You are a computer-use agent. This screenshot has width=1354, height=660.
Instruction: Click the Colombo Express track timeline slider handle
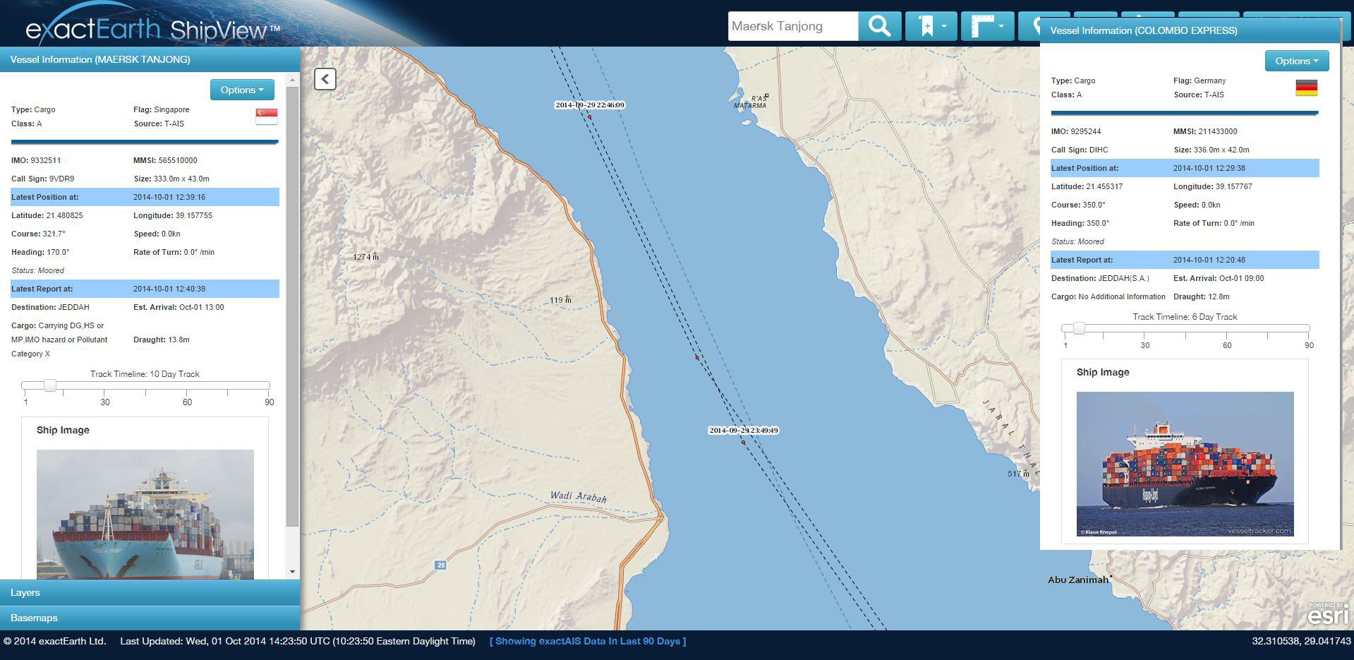pyautogui.click(x=1078, y=328)
